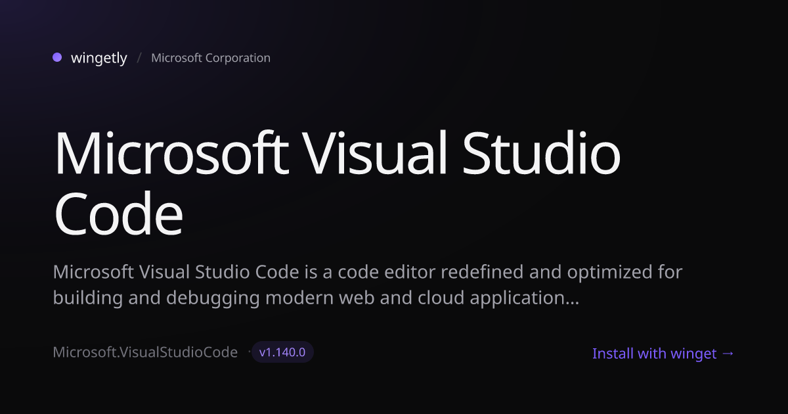Click the Install with winget link
Screen dimensions: 788x414
click(x=663, y=354)
